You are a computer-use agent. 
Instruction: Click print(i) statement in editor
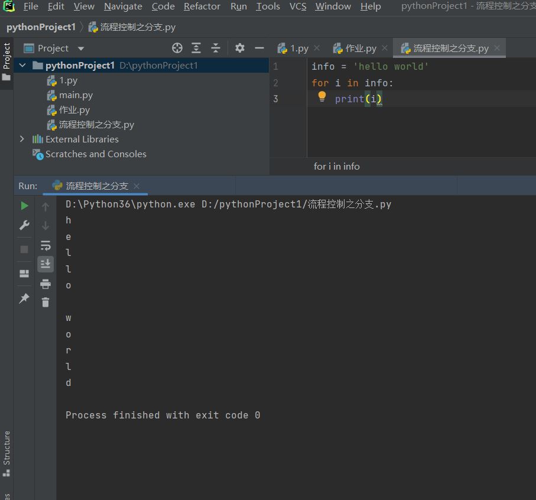(x=358, y=99)
